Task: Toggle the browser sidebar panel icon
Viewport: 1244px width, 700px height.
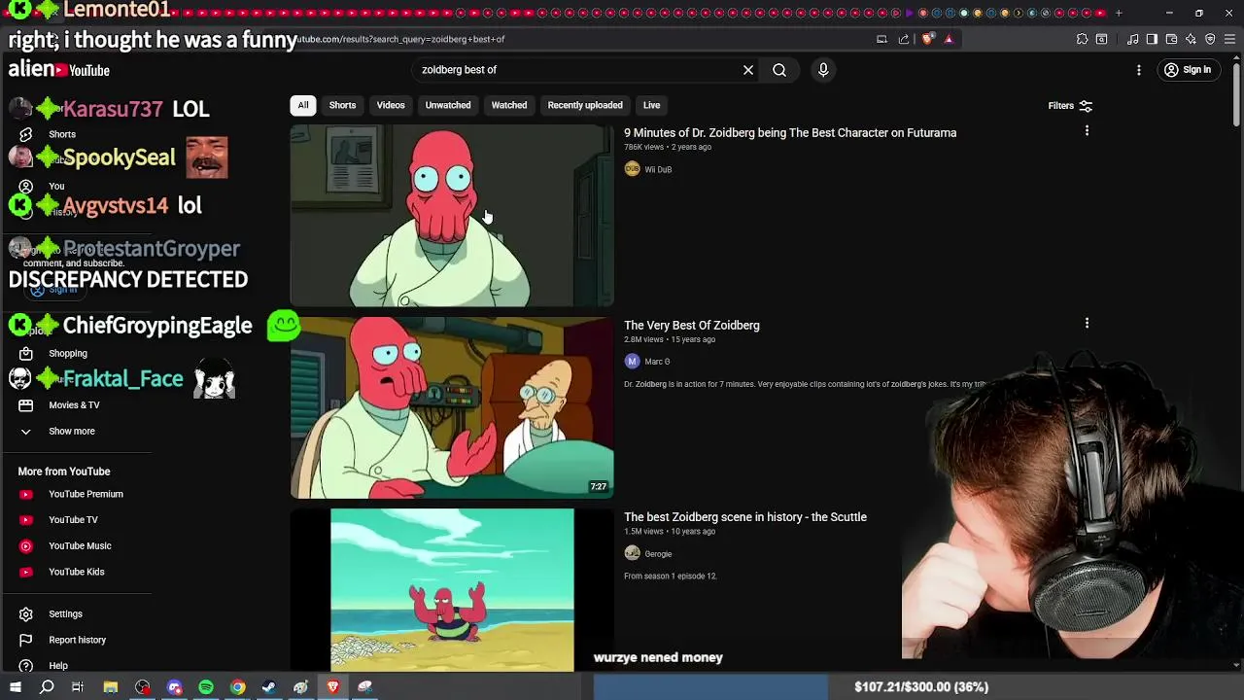Action: (x=1152, y=39)
